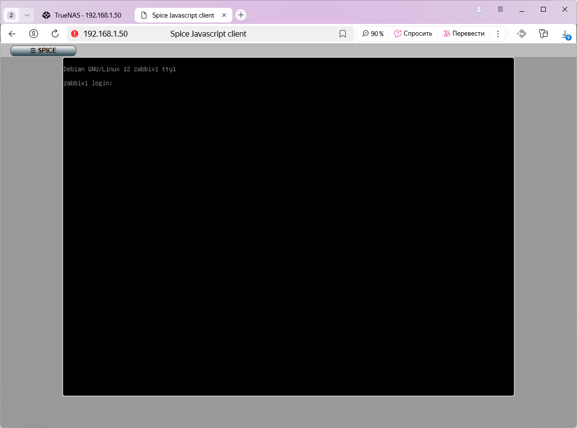Click the Спросить assistant button

[x=413, y=34]
